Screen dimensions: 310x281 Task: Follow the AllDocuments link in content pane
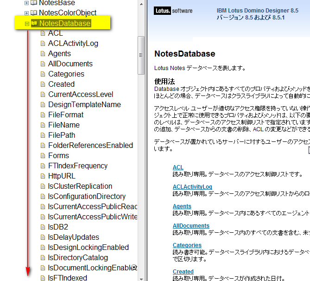click(191, 226)
